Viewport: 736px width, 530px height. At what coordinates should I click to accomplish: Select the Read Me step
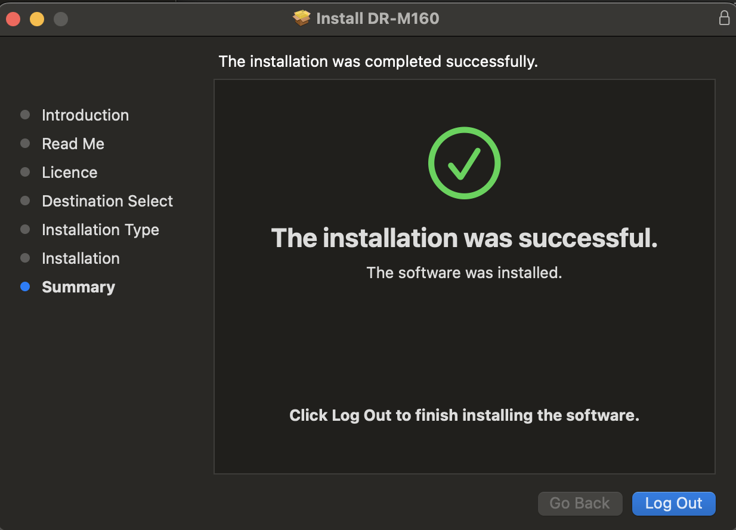73,143
